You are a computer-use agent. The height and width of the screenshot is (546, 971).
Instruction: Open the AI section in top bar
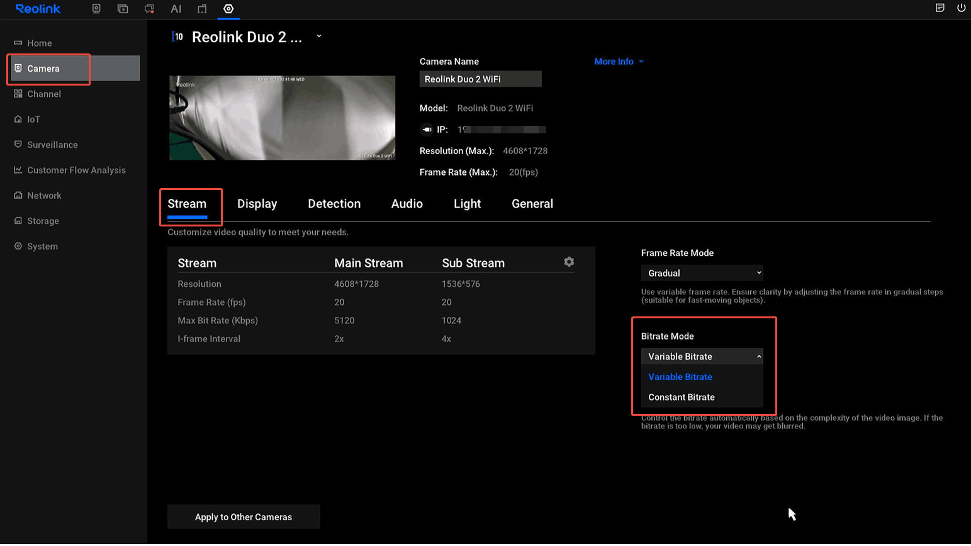[x=176, y=9]
